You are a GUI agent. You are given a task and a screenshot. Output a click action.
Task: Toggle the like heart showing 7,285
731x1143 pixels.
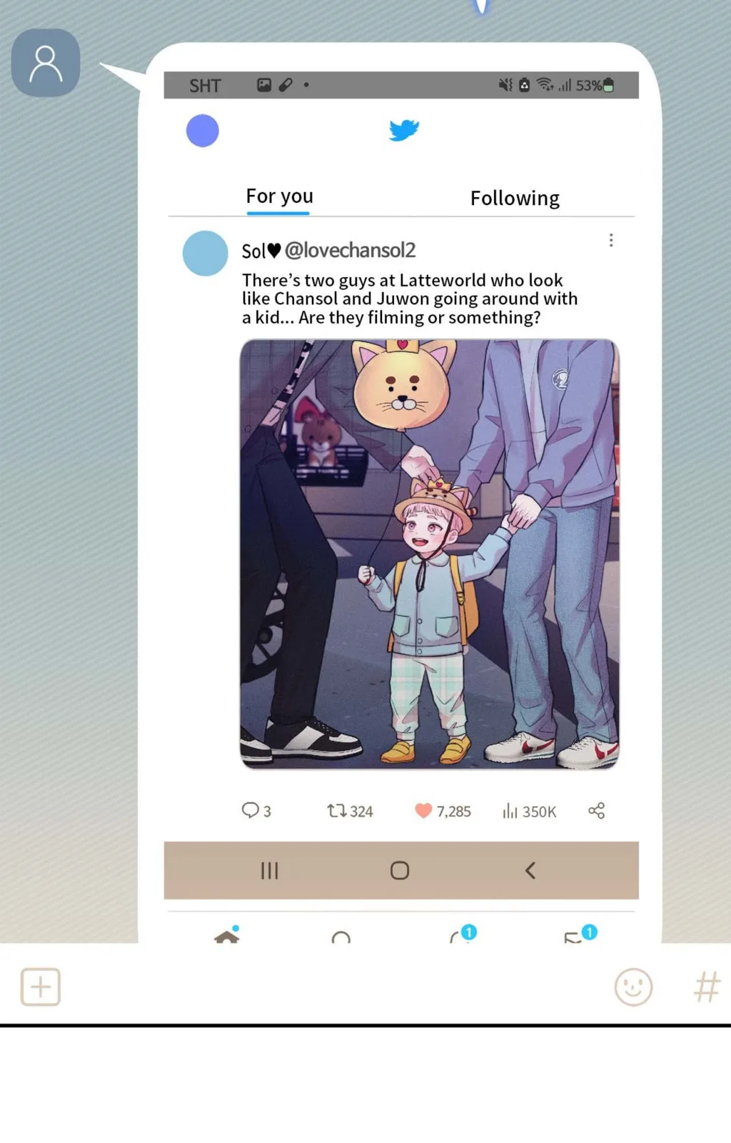pos(423,811)
